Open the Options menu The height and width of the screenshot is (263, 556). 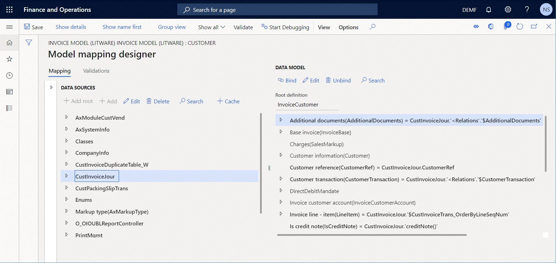click(348, 27)
